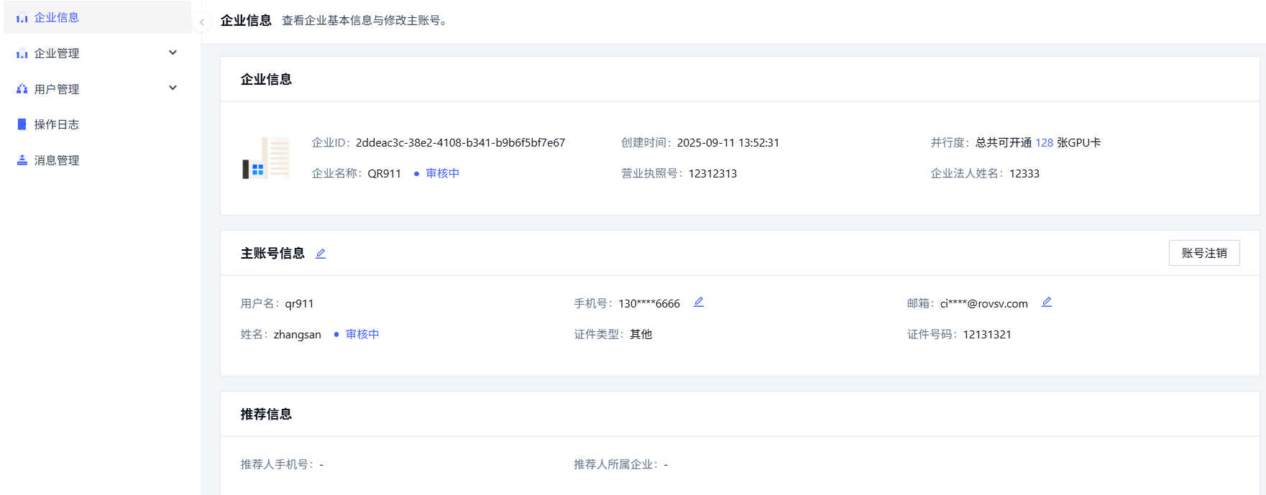Image resolution: width=1266 pixels, height=495 pixels.
Task: Click the enterprise logo image
Action: tap(266, 158)
